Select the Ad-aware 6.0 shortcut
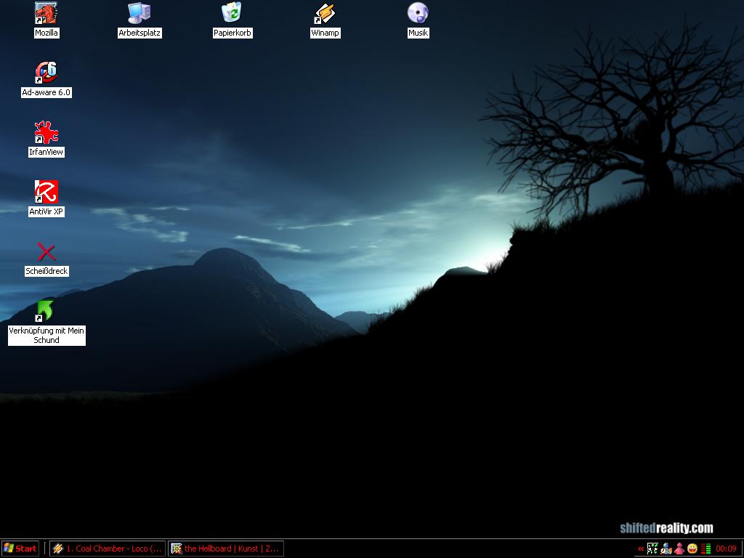 click(x=46, y=73)
